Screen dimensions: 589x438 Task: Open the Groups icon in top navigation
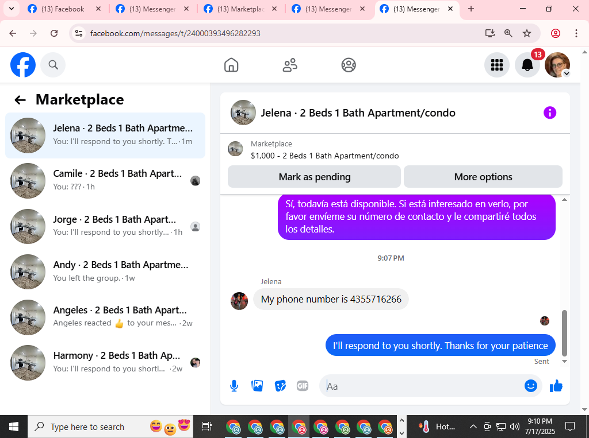point(349,65)
